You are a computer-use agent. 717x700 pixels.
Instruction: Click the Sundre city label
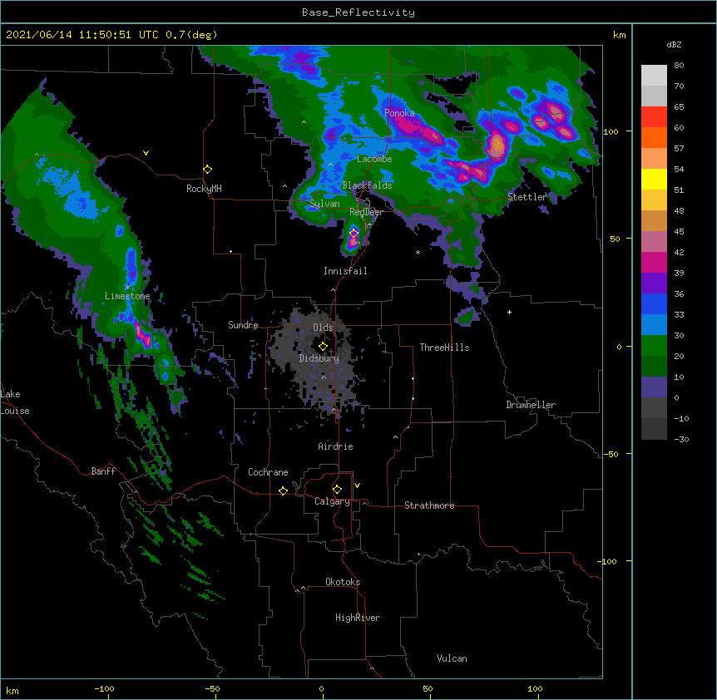243,325
